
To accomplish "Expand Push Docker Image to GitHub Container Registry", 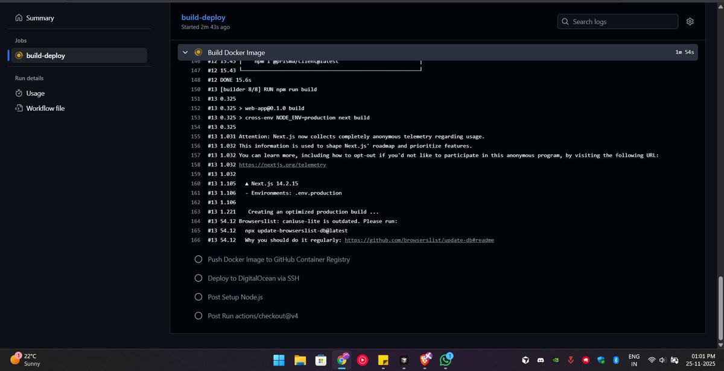I will (x=279, y=260).
